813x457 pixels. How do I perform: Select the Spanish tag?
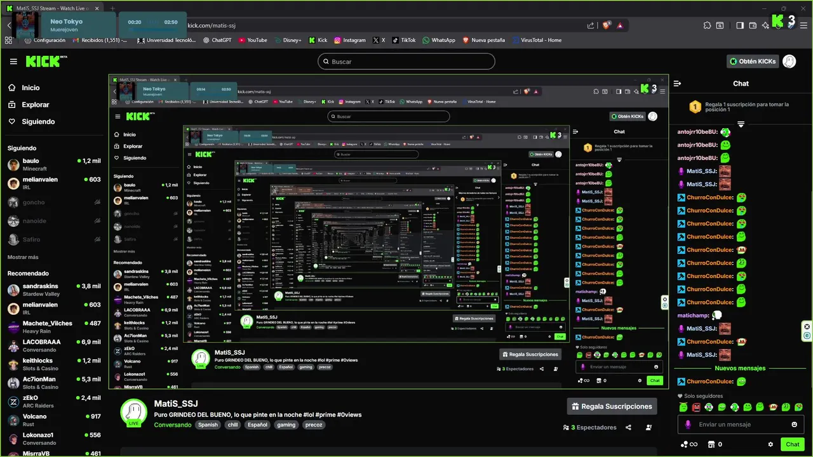(207, 425)
